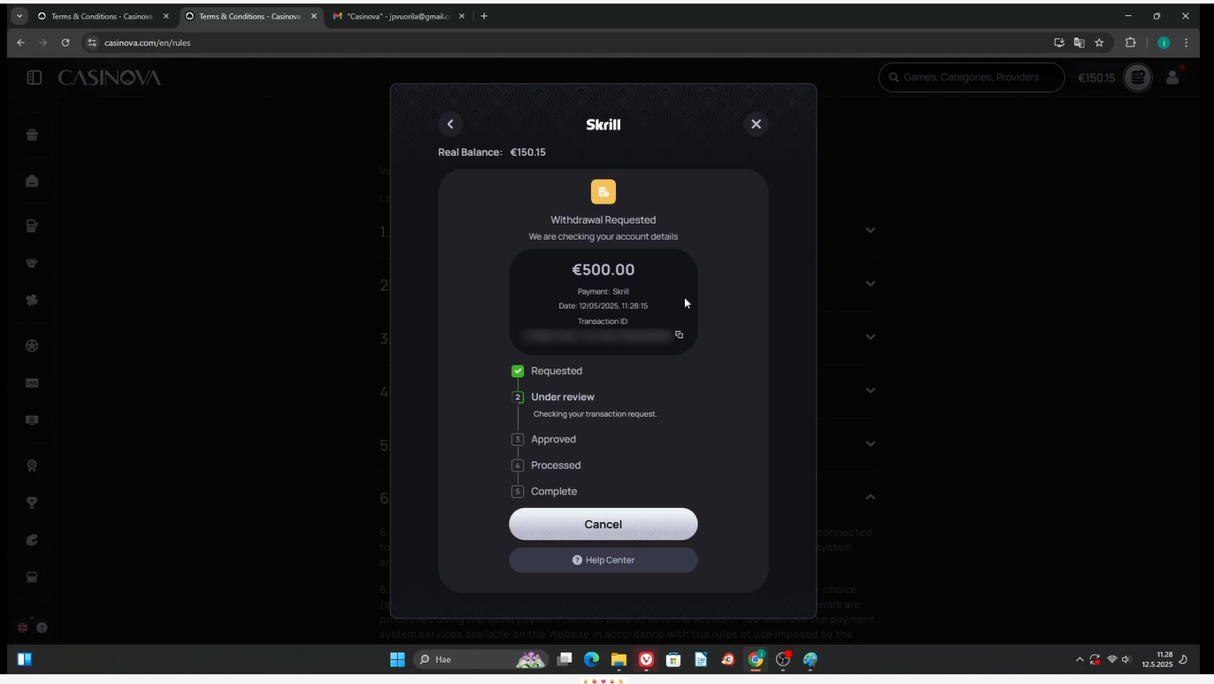Bookmark this page with star

1099,42
